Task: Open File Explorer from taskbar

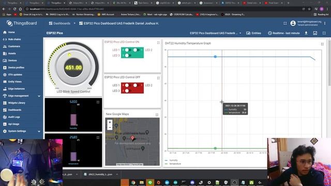Action: tap(142, 182)
